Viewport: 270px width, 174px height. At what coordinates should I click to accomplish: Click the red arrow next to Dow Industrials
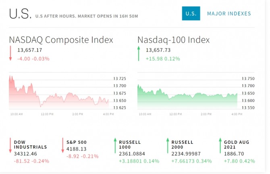tap(10, 145)
